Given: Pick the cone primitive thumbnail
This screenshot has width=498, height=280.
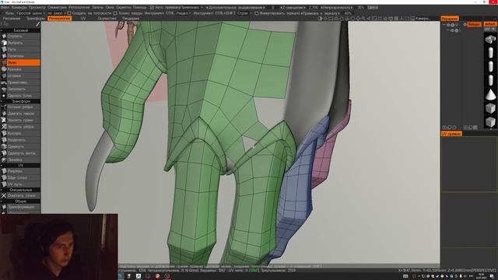Looking at the screenshot, I should [490, 94].
